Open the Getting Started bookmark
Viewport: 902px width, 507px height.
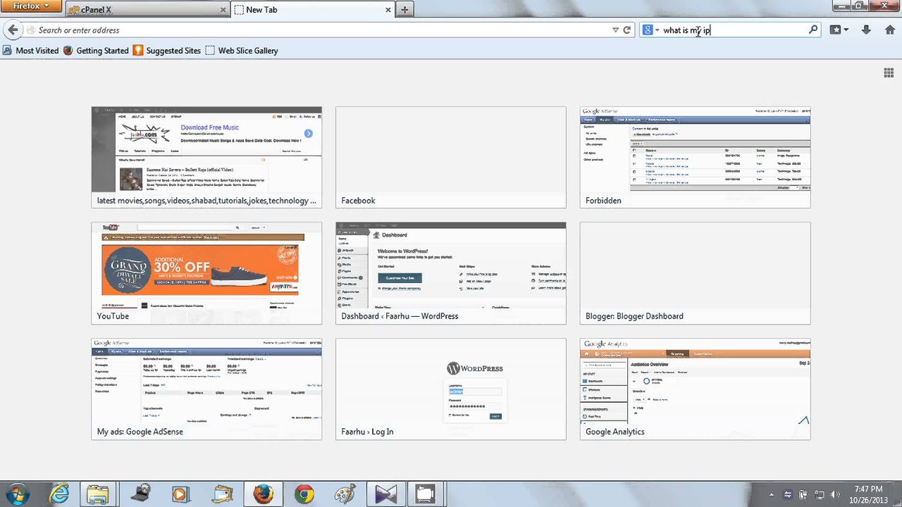coord(96,51)
